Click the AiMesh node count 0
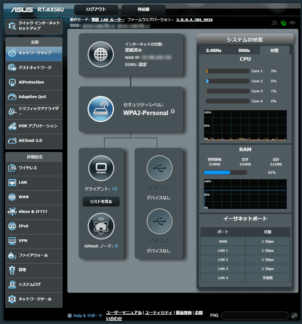Image resolution: width=302 pixels, height=324 pixels. point(116,246)
